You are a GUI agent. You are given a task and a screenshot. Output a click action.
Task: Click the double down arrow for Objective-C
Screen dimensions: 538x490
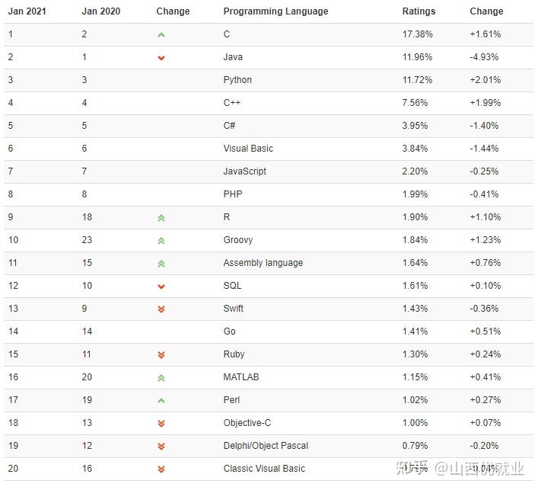pos(161,424)
